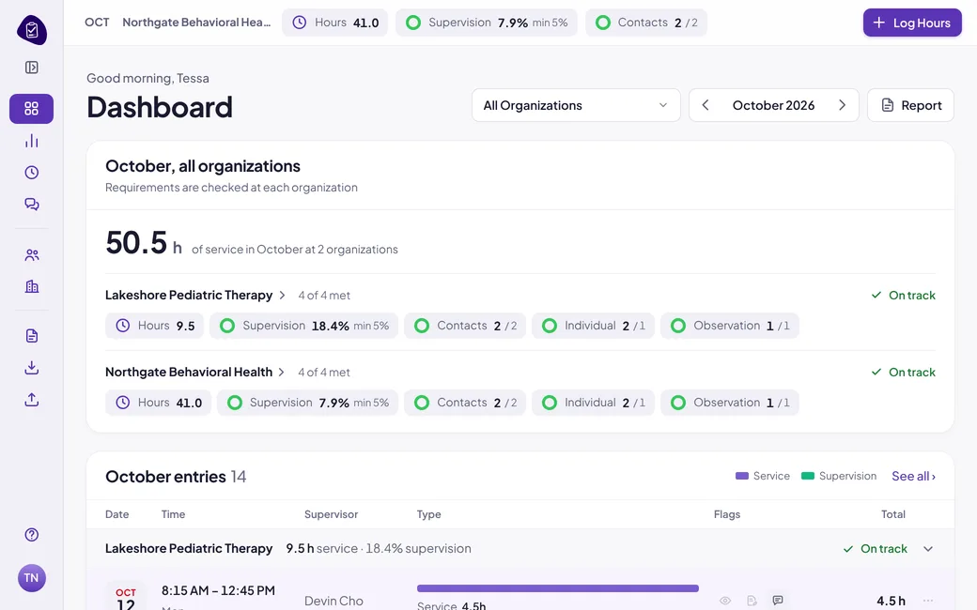This screenshot has height=610, width=977.
Task: Go to next month arrow
Action: [843, 105]
